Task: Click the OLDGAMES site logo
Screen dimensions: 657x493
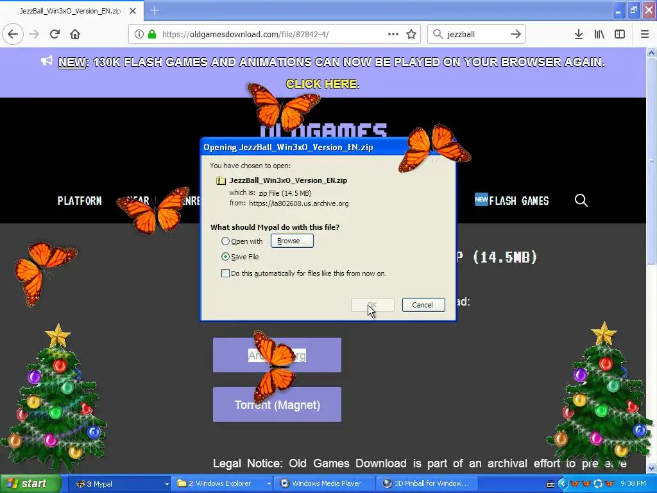Action: coord(323,130)
